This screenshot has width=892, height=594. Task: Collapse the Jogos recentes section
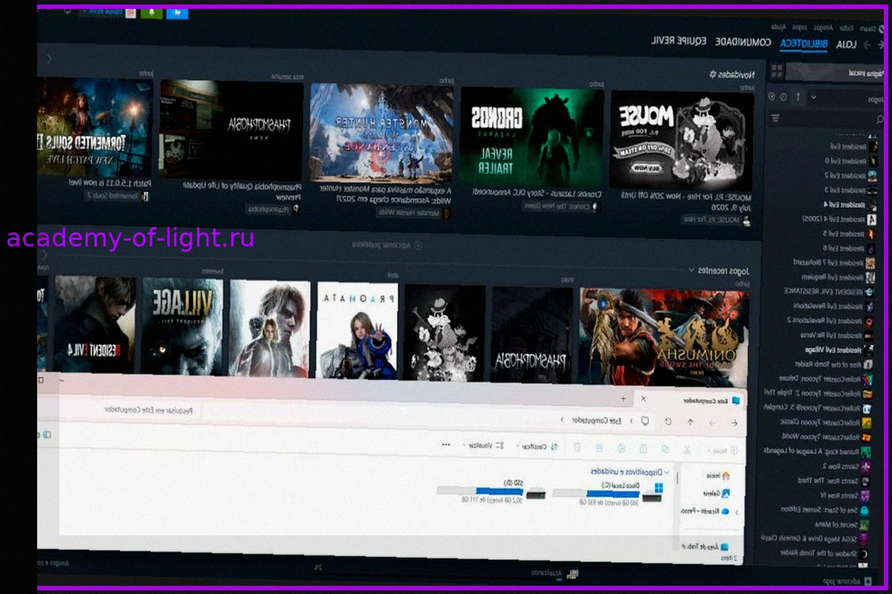(692, 270)
